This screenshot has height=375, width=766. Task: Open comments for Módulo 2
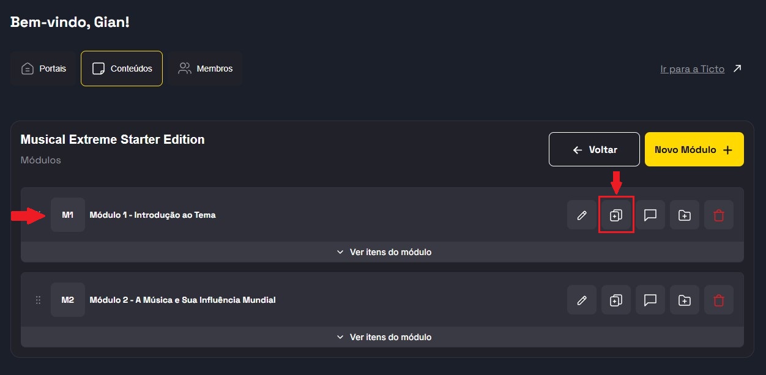tap(650, 300)
